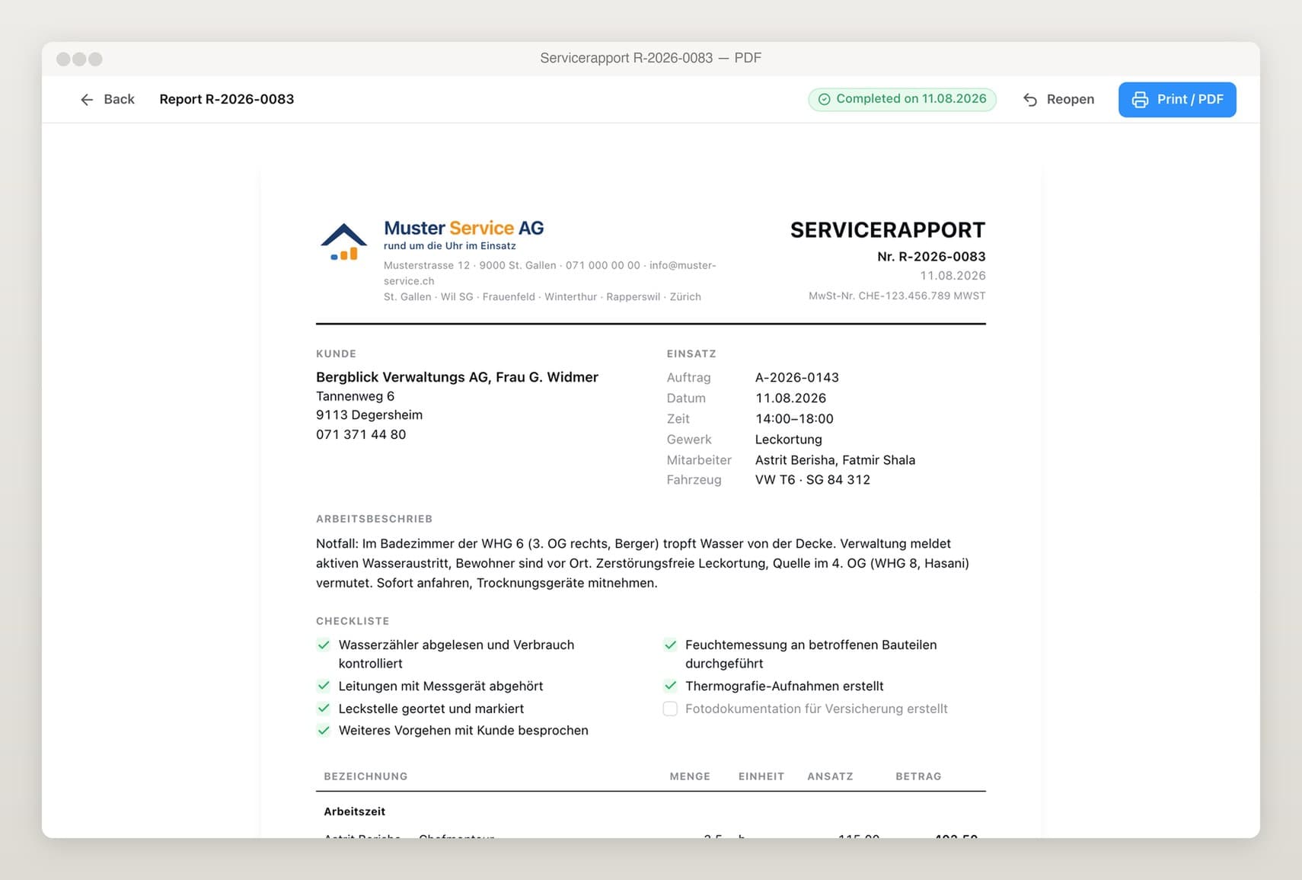Click the printer icon in the blue button
The image size is (1302, 880).
pos(1140,100)
